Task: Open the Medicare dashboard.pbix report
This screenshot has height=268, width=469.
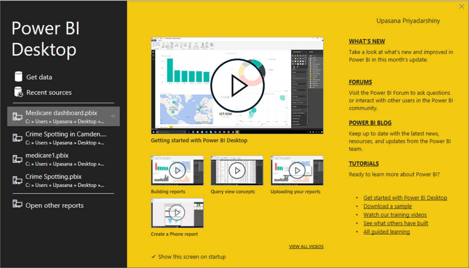Action: (61, 113)
